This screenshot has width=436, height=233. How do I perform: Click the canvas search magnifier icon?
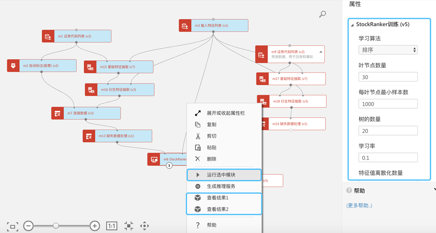[x=322, y=14]
